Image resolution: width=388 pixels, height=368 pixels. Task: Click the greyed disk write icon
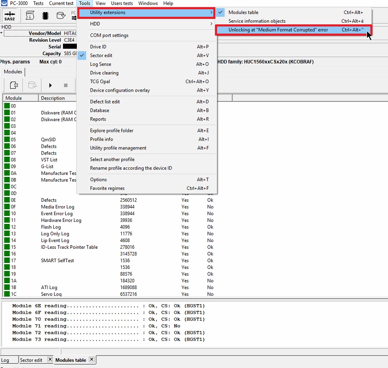pyautogui.click(x=32, y=85)
